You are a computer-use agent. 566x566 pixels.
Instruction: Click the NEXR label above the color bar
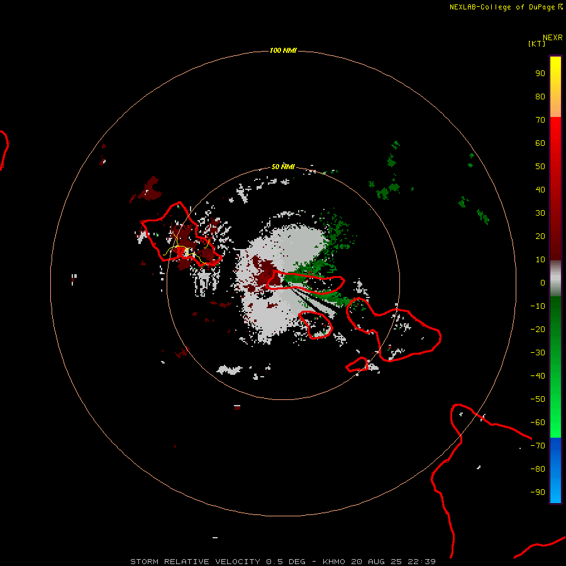(552, 38)
